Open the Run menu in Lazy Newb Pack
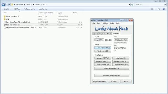 click(x=99, y=23)
